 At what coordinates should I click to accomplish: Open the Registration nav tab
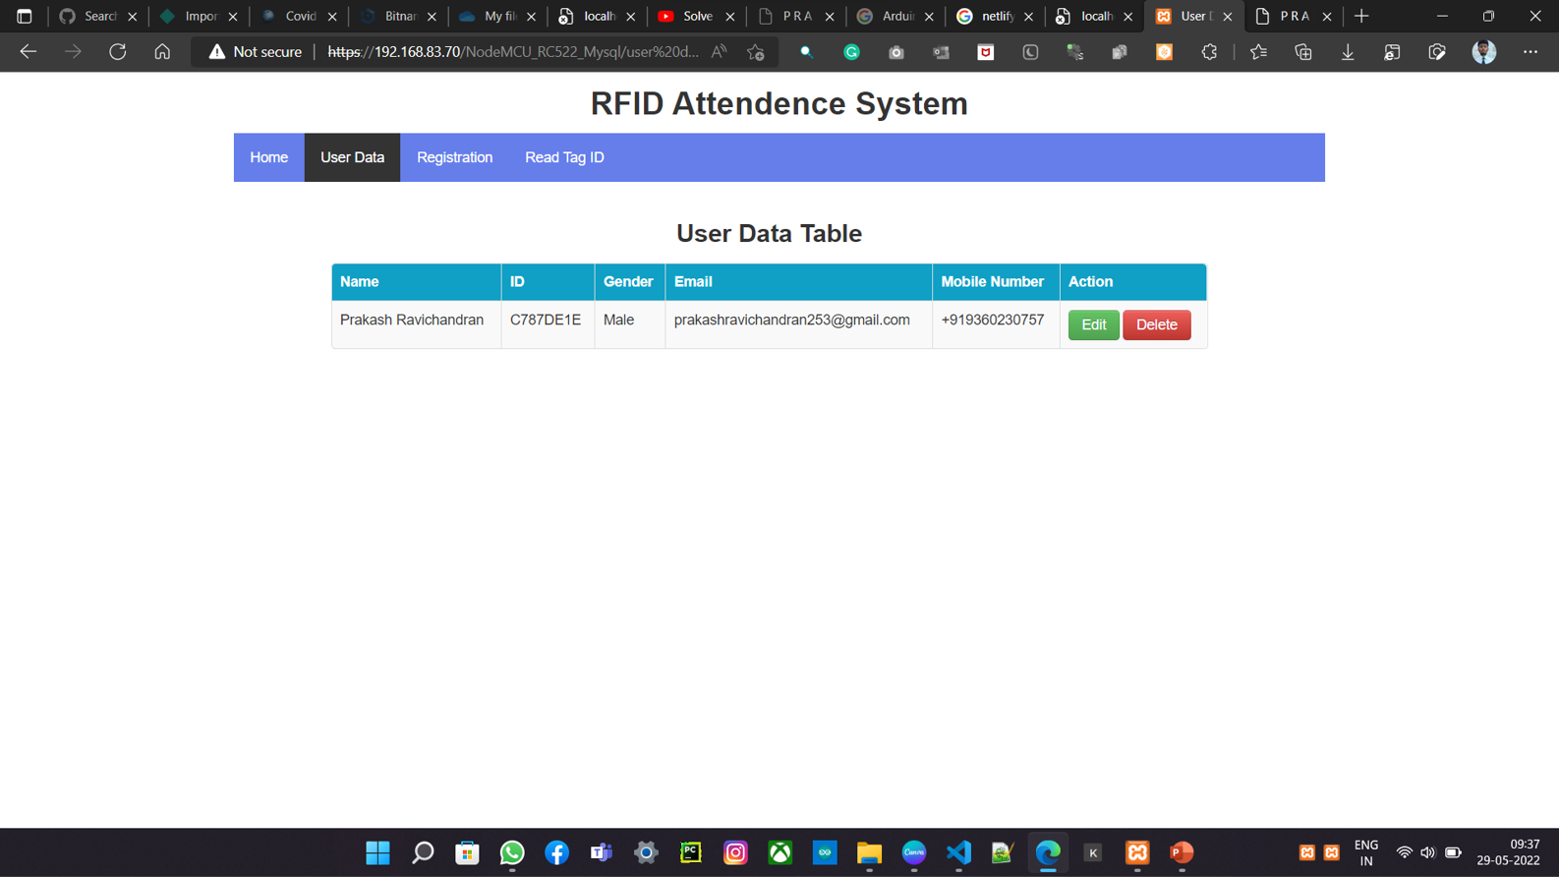pos(454,157)
